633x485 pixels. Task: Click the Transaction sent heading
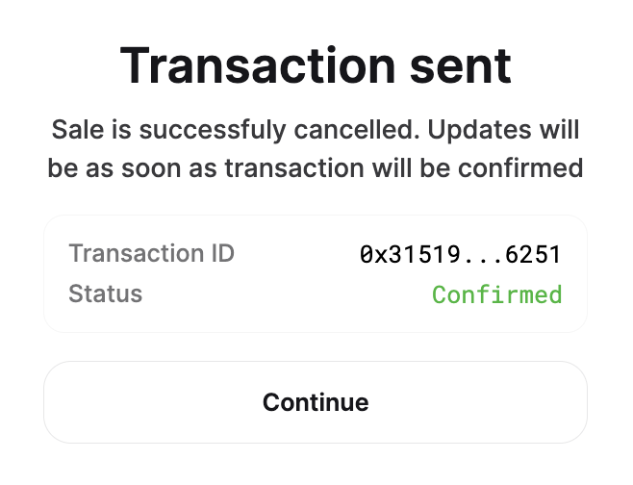coord(316,67)
